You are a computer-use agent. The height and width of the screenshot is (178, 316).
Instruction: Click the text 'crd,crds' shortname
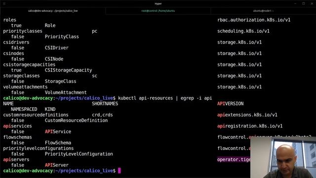pyautogui.click(x=102, y=115)
